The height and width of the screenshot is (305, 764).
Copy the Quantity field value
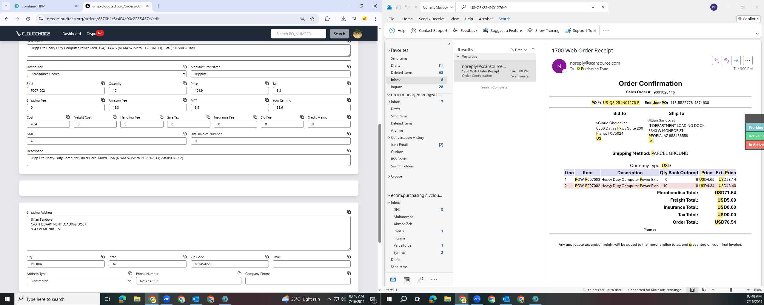pyautogui.click(x=185, y=83)
